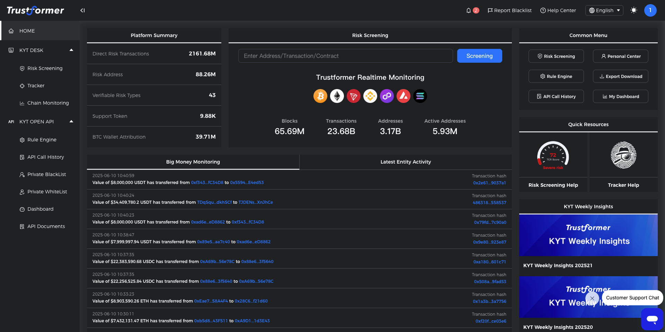Open the Help Center
Viewport: 665px width, 332px height.
point(558,10)
